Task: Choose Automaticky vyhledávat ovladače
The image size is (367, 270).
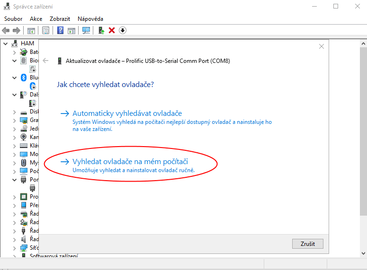Action: tap(127, 113)
